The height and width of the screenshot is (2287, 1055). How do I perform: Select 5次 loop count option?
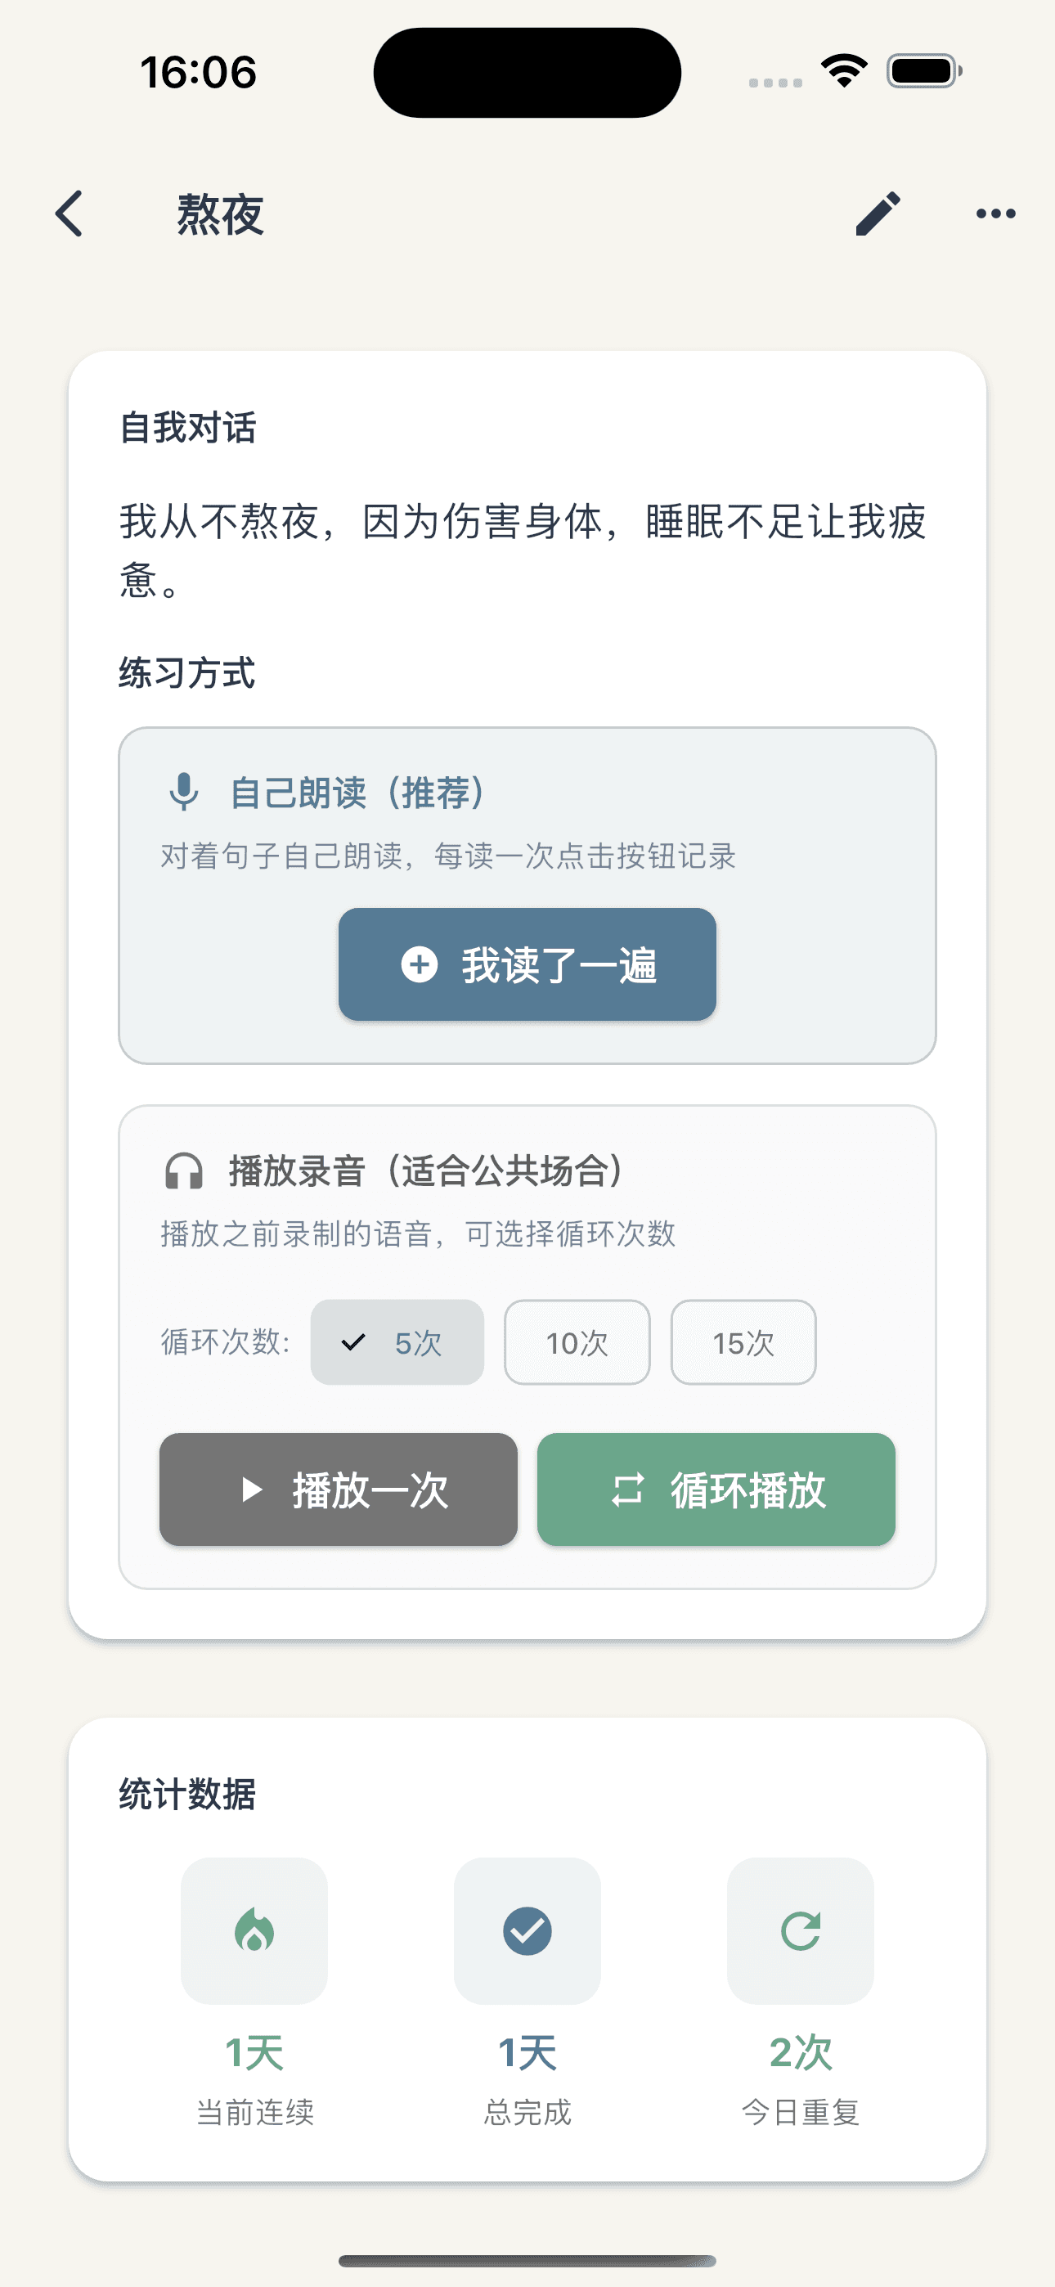tap(396, 1342)
